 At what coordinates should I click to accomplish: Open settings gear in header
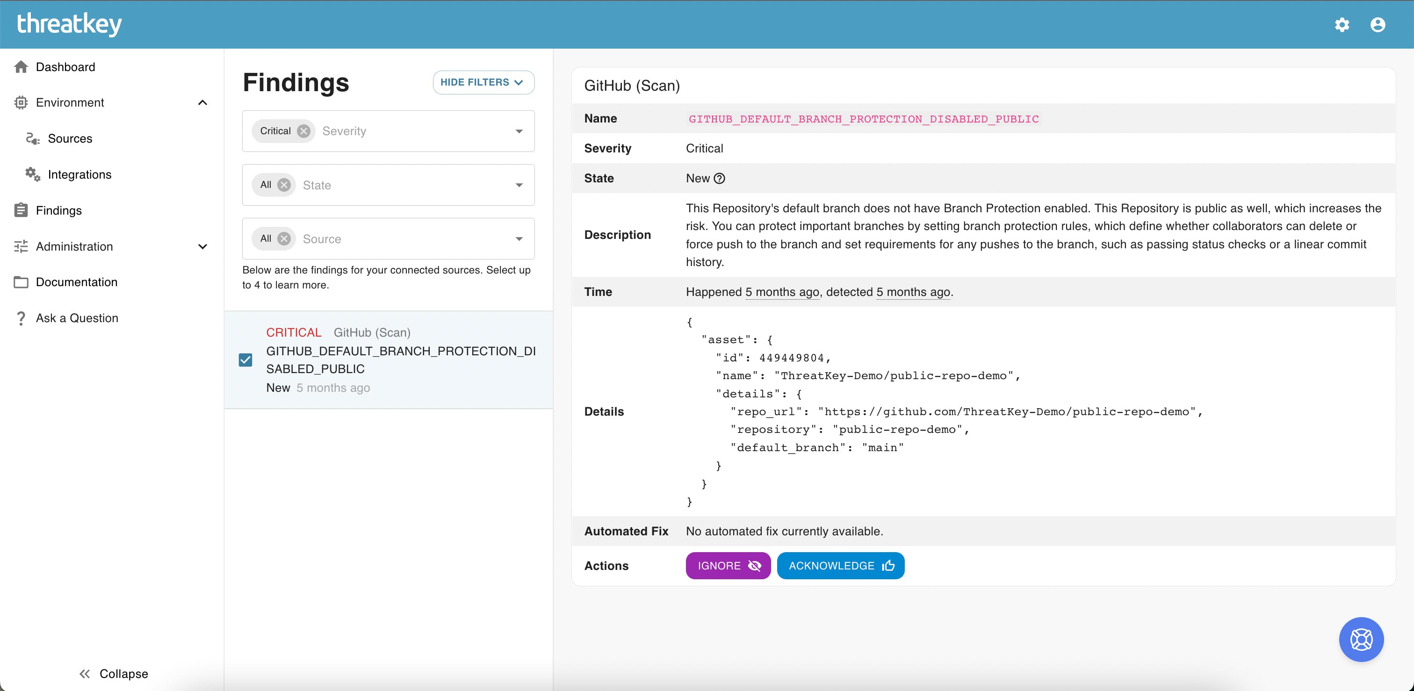click(x=1342, y=25)
